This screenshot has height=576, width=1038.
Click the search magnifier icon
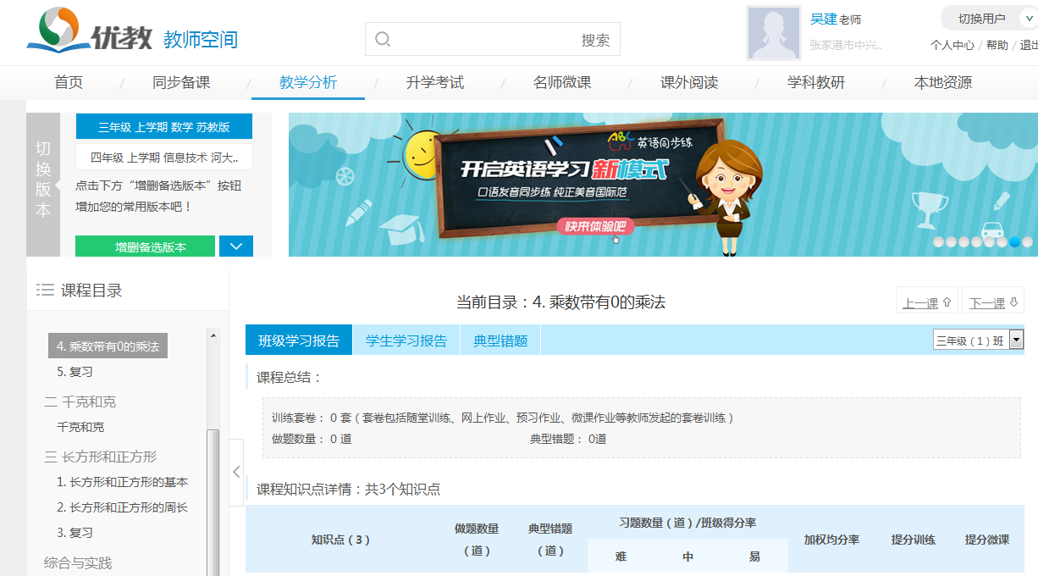pyautogui.click(x=383, y=40)
